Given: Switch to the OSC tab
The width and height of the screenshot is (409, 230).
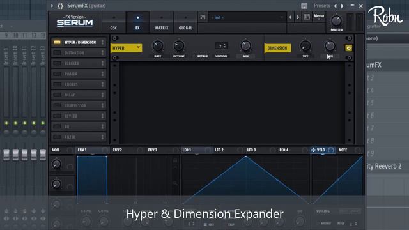Looking at the screenshot, I should coord(114,23).
